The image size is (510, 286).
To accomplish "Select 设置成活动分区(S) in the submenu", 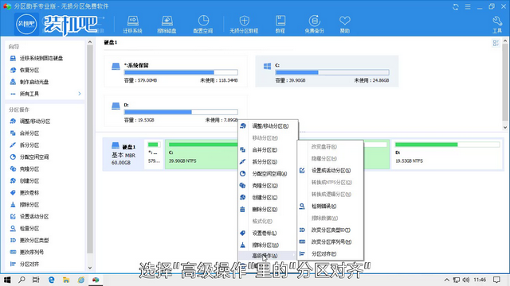I will [331, 170].
